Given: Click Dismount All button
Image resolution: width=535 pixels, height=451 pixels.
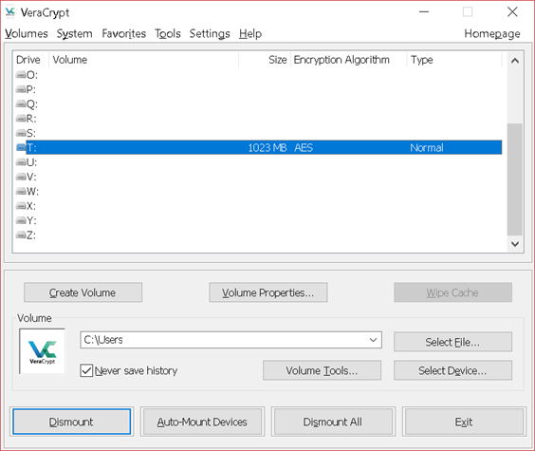Looking at the screenshot, I should pos(333,422).
